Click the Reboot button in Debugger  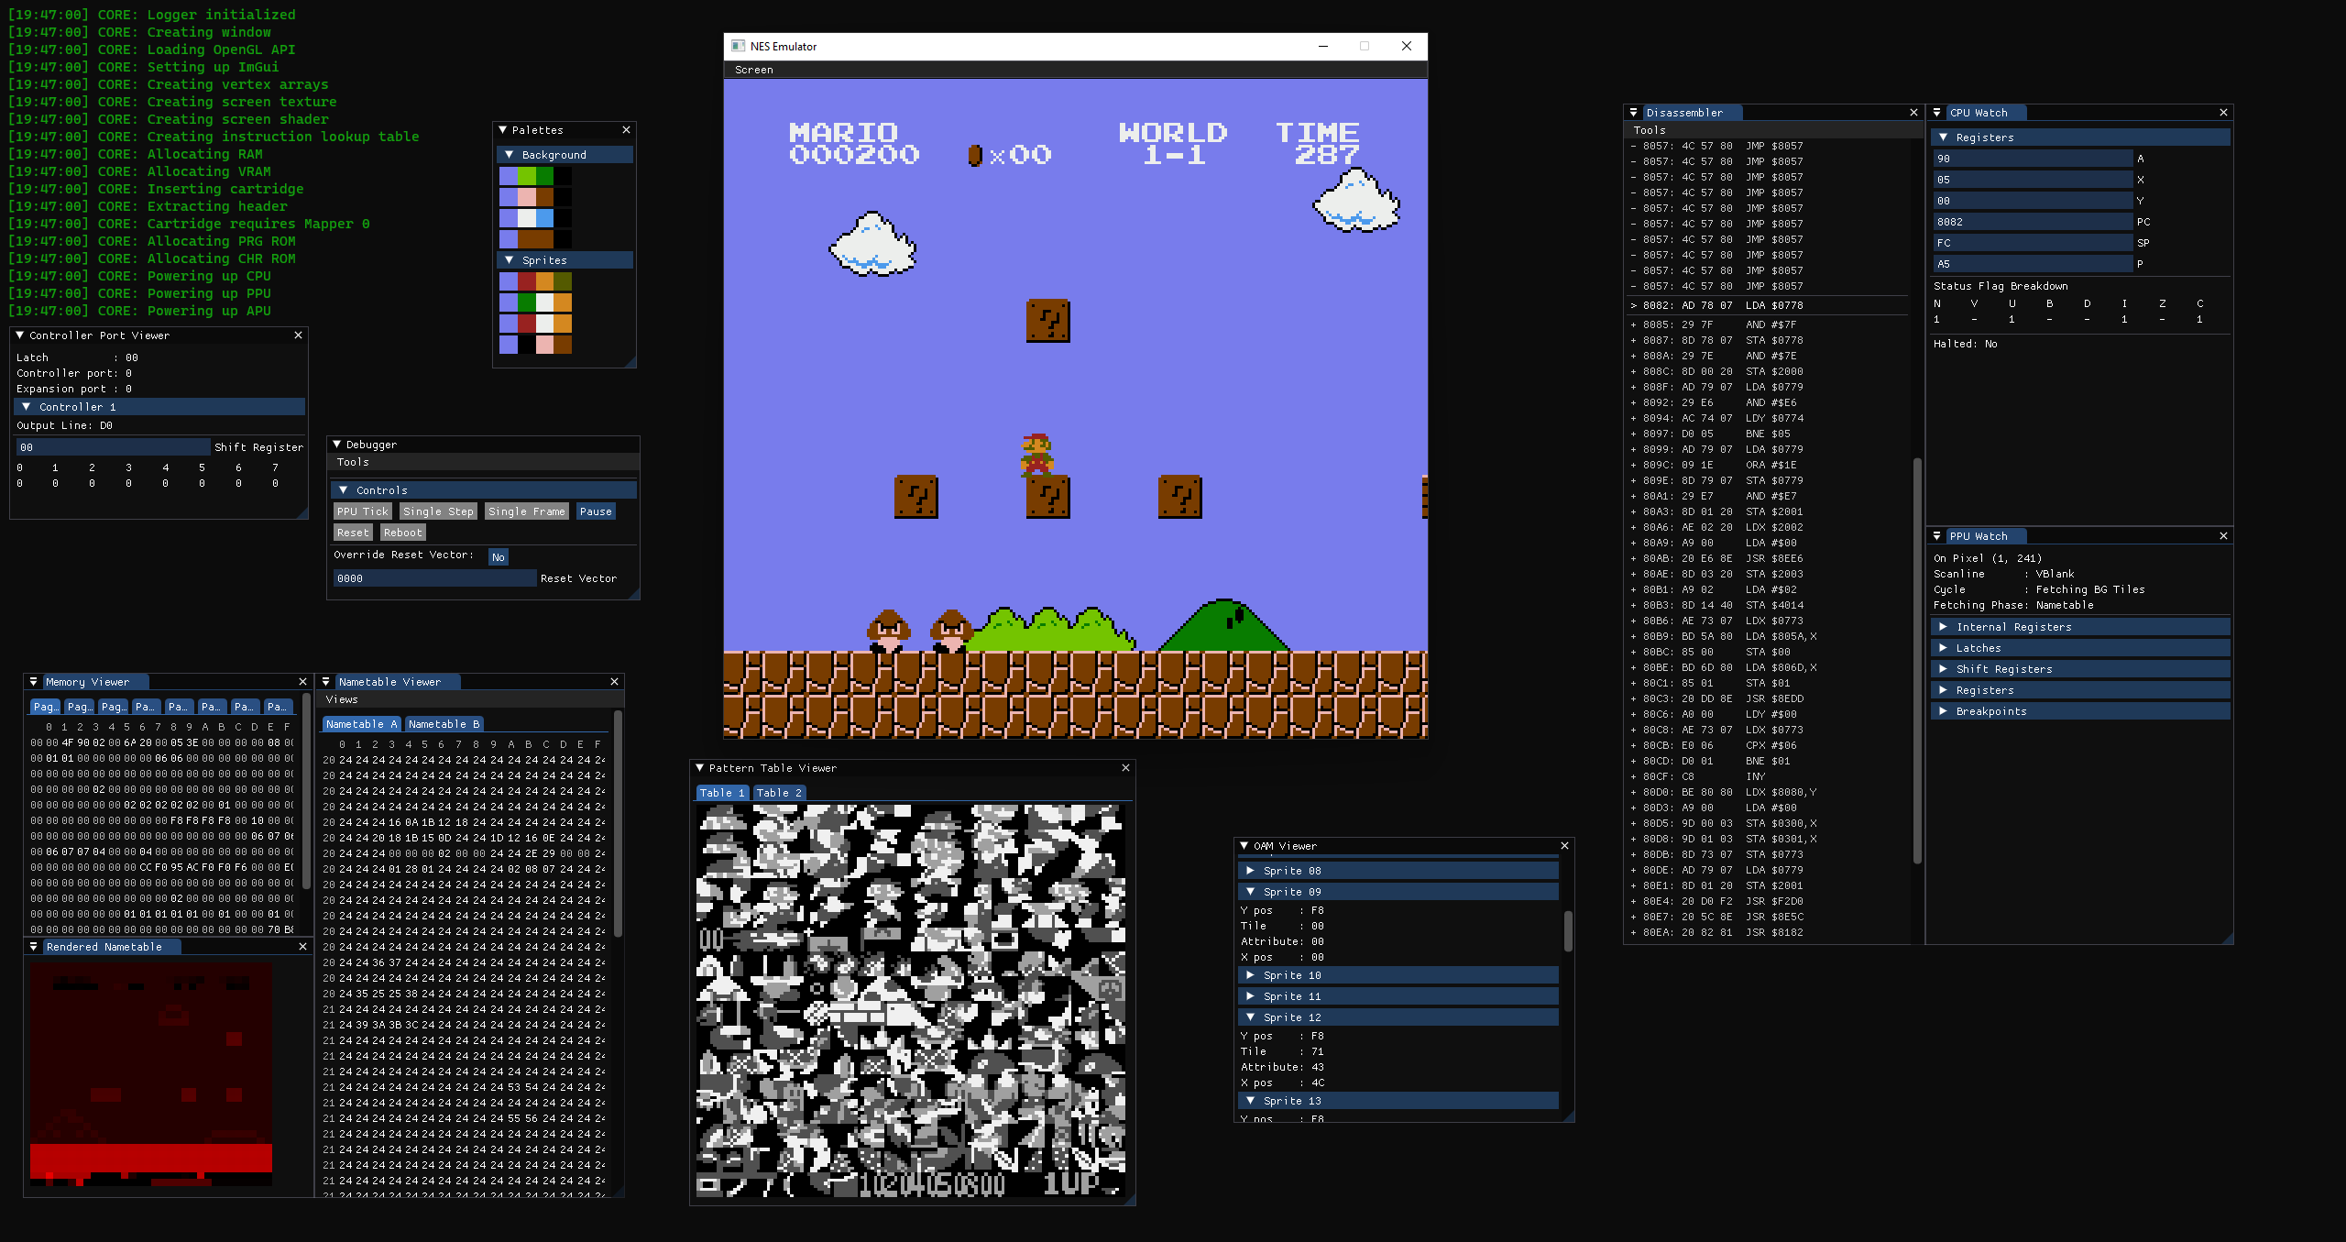(400, 533)
